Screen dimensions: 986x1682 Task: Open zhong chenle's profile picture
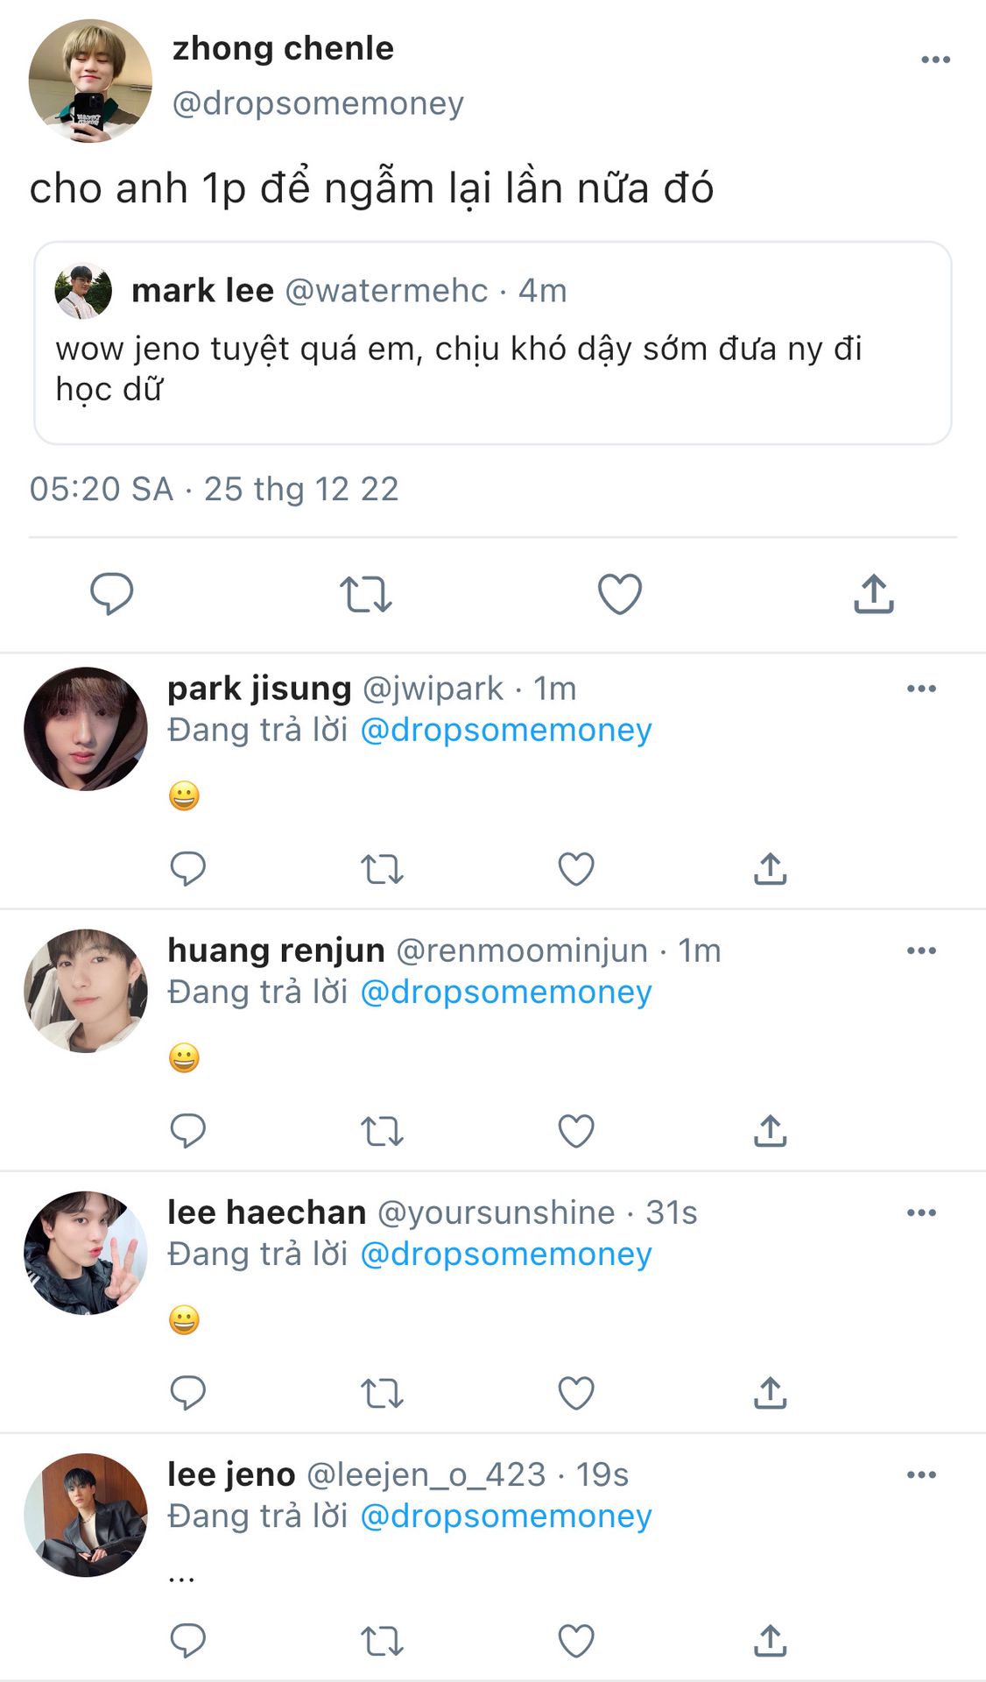tap(90, 81)
